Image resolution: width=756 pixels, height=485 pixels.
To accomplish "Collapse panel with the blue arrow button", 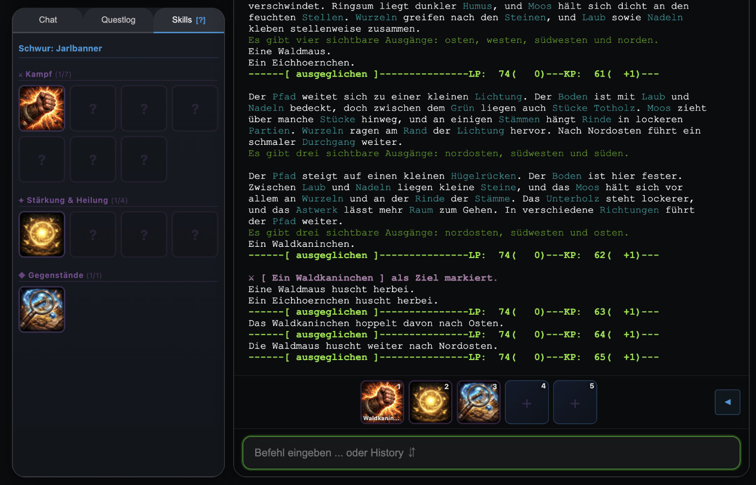I will (727, 402).
